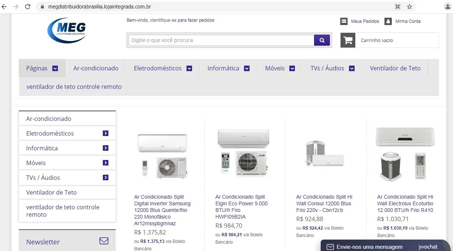Click price R$ 1.030,71
453x251 pixels.
pyautogui.click(x=393, y=219)
